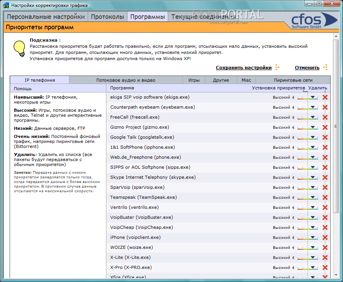The height and width of the screenshot is (282, 343).
Task: Click the red X for FreeCall
Action: pos(325,117)
